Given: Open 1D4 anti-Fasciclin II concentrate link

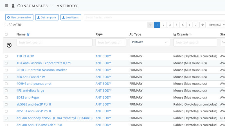Looking at the screenshot, I should point(44,63).
